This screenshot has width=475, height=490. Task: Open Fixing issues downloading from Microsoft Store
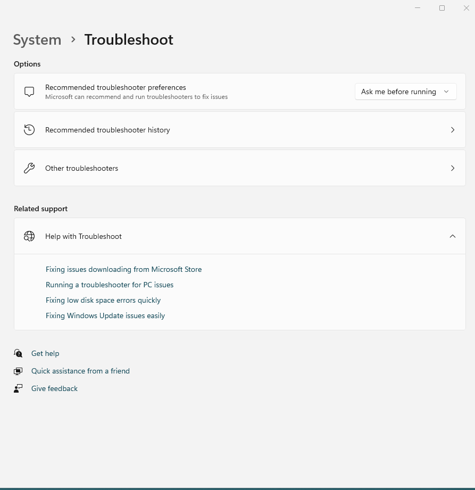pyautogui.click(x=123, y=269)
